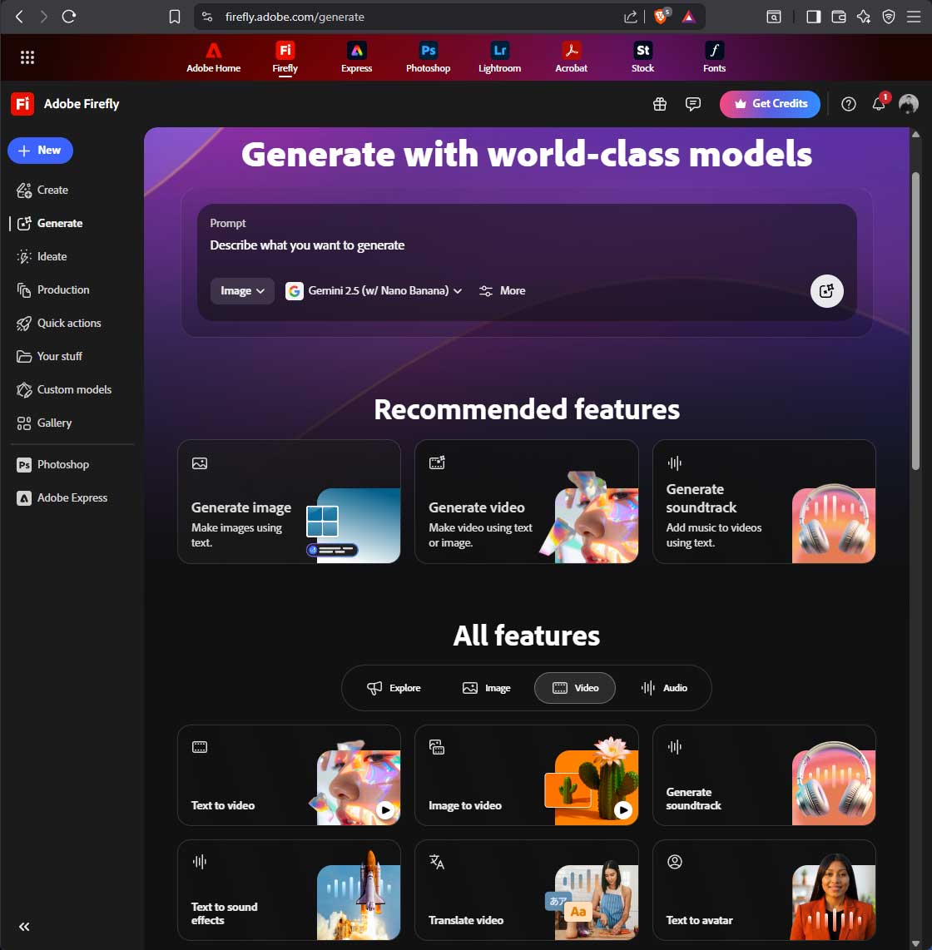This screenshot has width=932, height=950.
Task: Open the gift box icon in header
Action: pos(660,104)
